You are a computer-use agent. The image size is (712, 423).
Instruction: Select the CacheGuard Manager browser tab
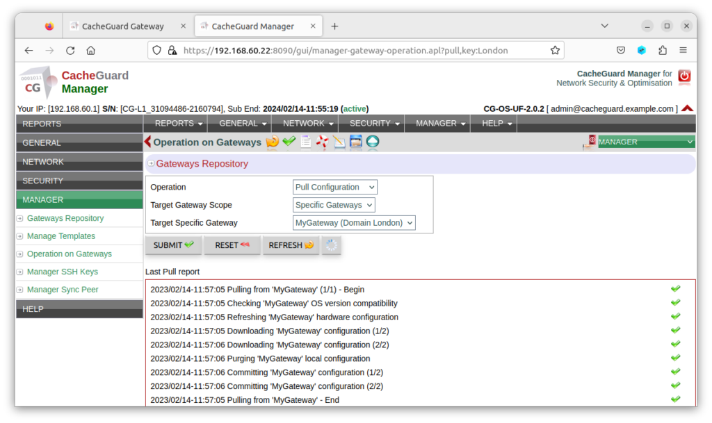click(259, 26)
